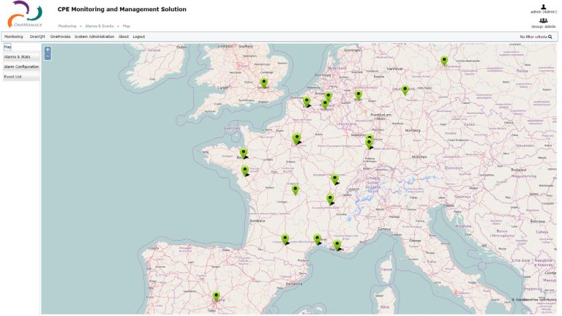
Task: Select the marker at Montpellier
Action: pyautogui.click(x=317, y=239)
